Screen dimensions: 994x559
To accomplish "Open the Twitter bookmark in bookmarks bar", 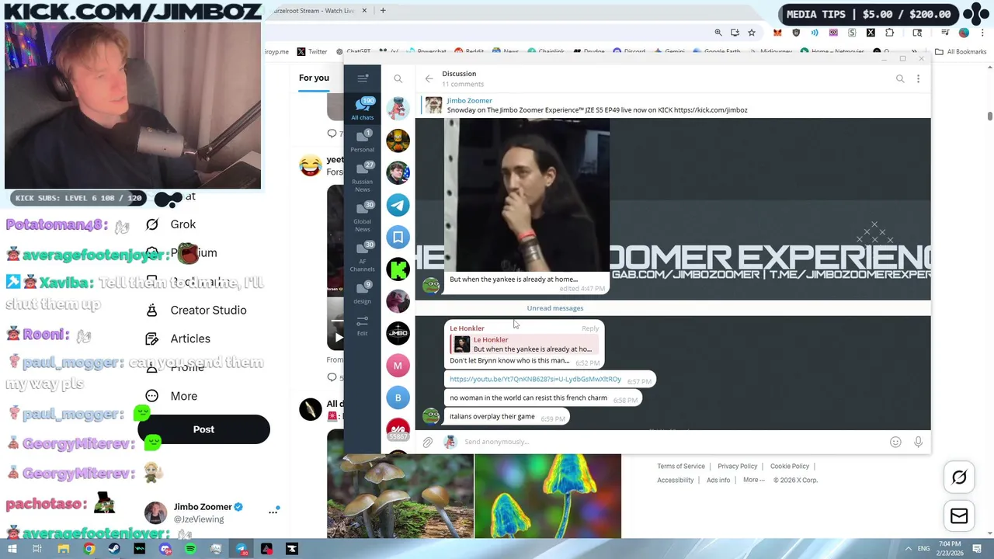I will (x=312, y=52).
